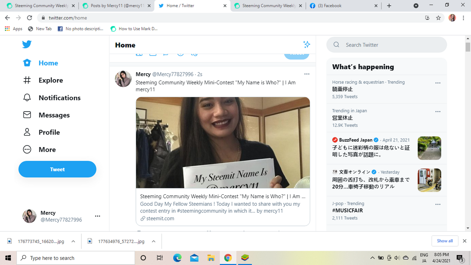Open File Explorer from taskbar
The height and width of the screenshot is (265, 471).
(x=211, y=258)
